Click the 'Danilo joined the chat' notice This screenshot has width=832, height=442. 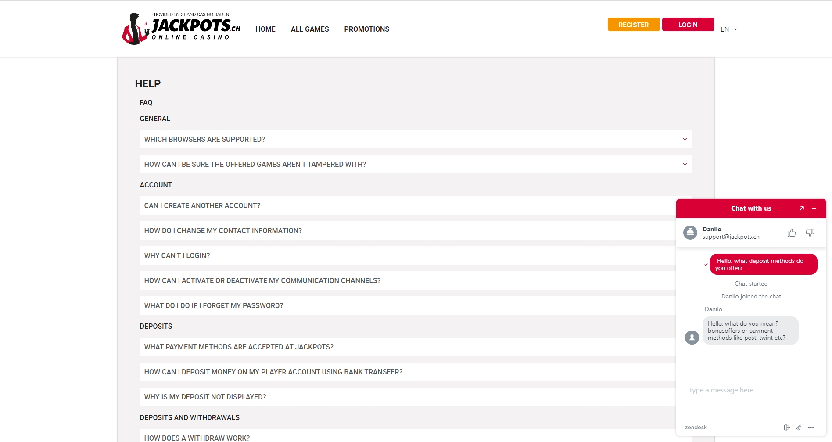[x=751, y=296]
